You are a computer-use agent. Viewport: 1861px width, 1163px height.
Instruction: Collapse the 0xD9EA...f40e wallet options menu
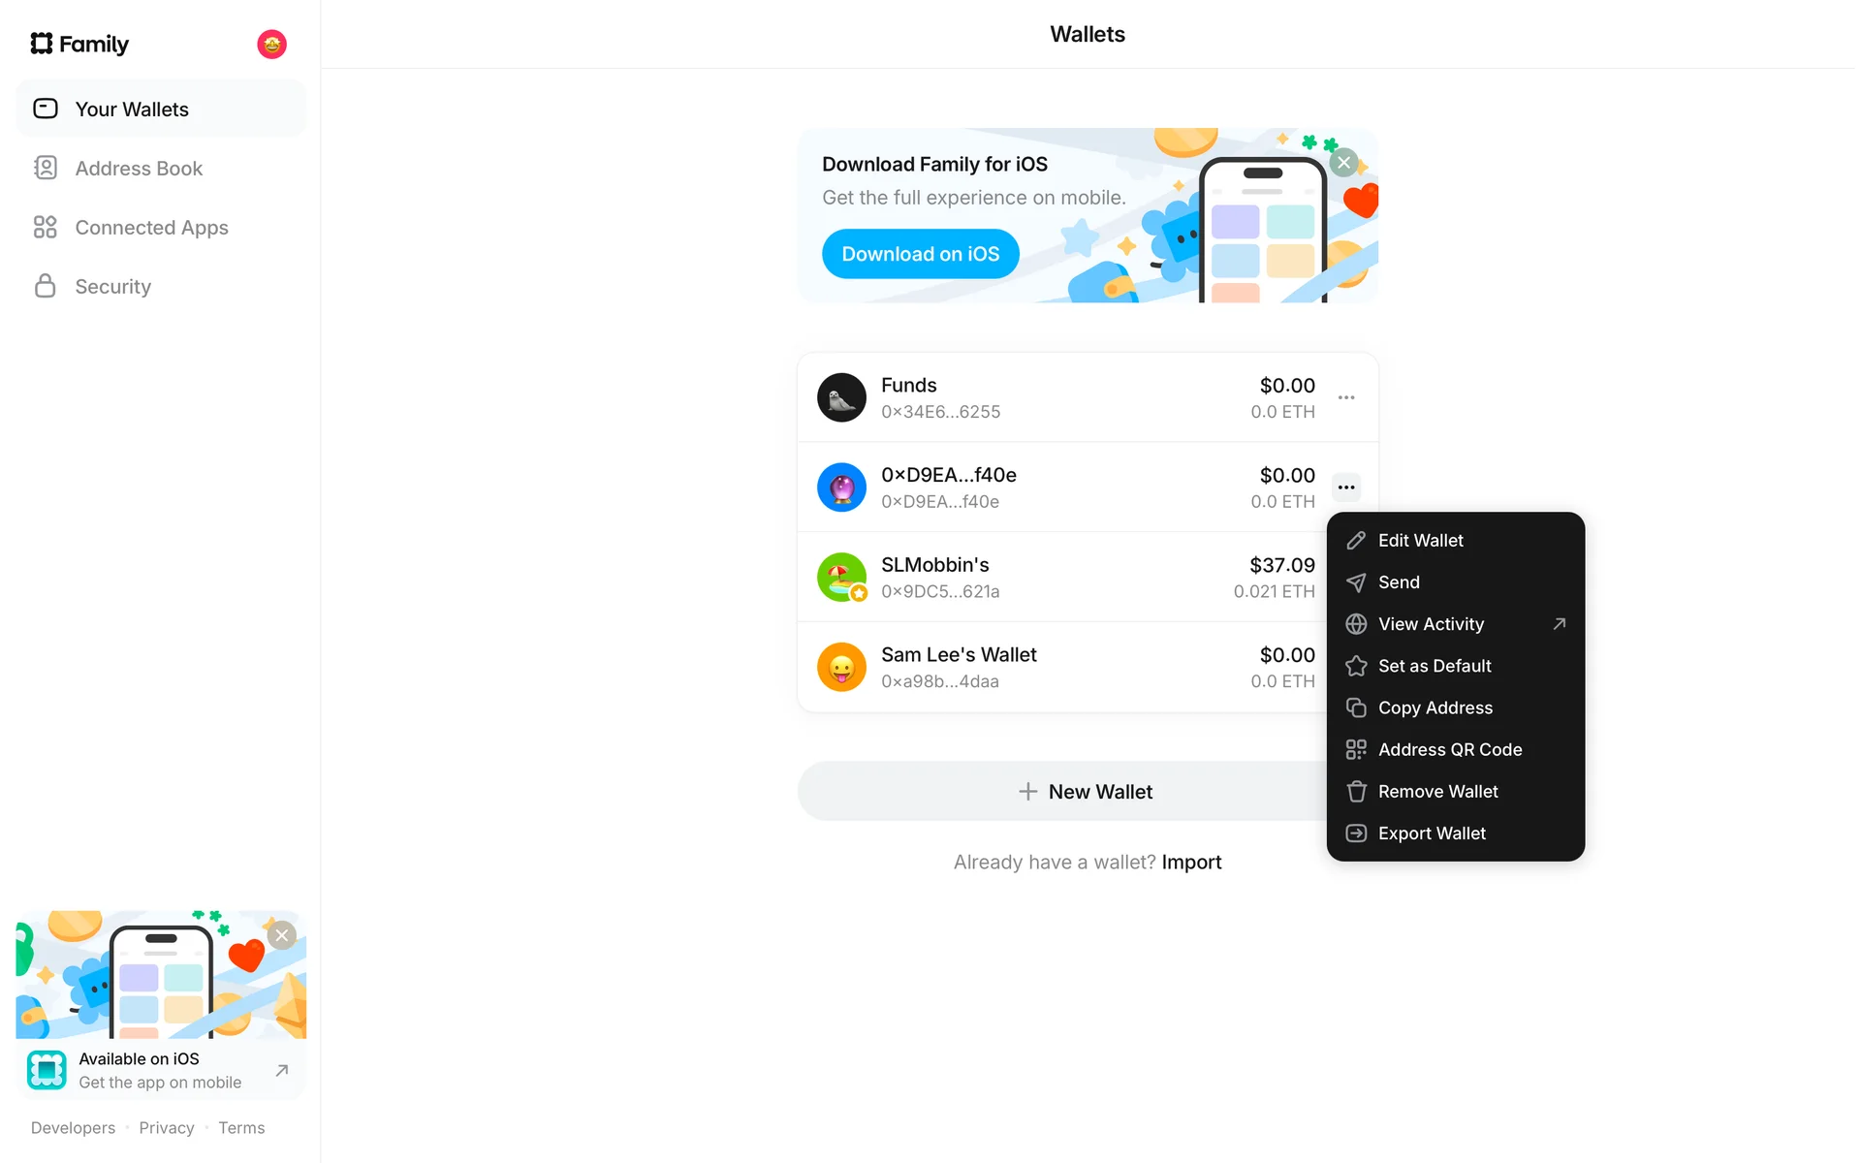[1346, 487]
